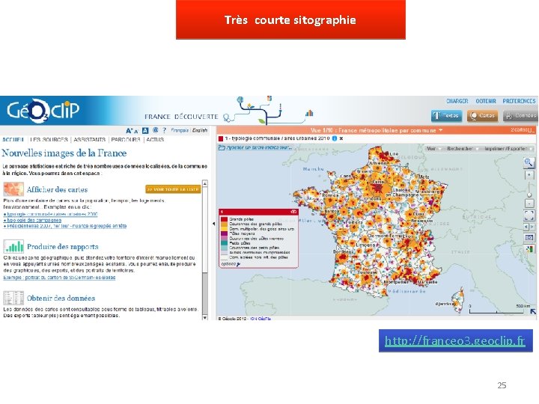Open the franceo3.geoclip.fr URL link
Image resolution: width=539 pixels, height=404 pixels.
coord(455,341)
